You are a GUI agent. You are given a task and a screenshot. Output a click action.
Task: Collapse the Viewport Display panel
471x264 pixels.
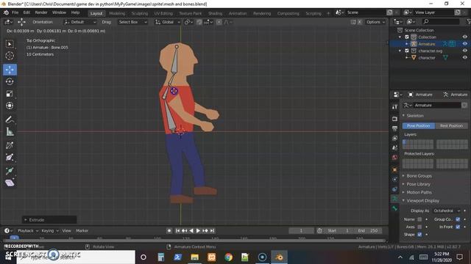pos(422,200)
